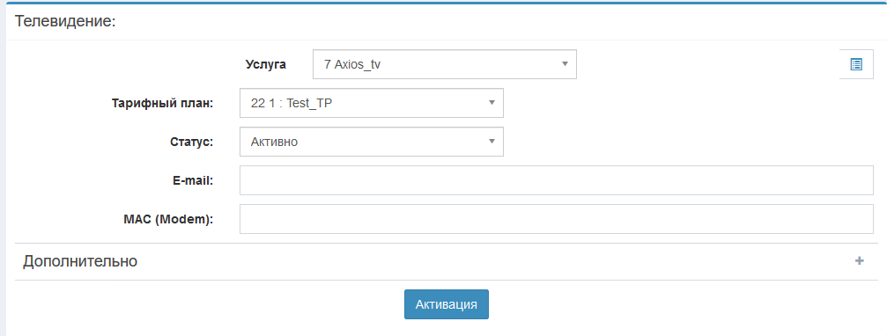
Task: Click the plus icon beside Дополнительно
Action: point(860,261)
